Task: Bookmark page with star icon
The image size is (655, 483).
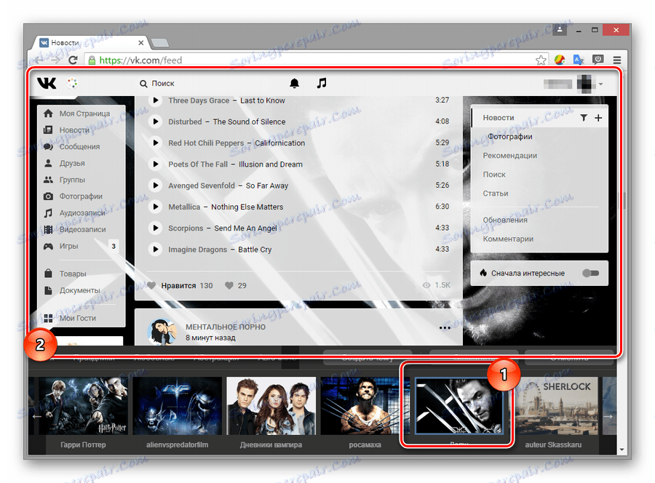Action: pyautogui.click(x=541, y=60)
